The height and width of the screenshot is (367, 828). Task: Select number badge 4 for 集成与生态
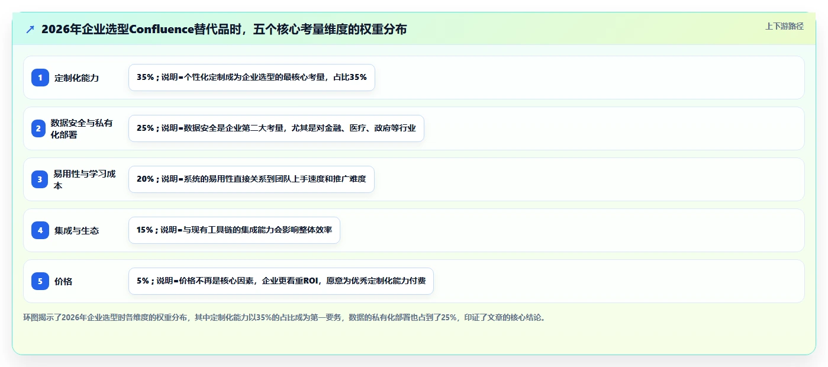pos(40,230)
